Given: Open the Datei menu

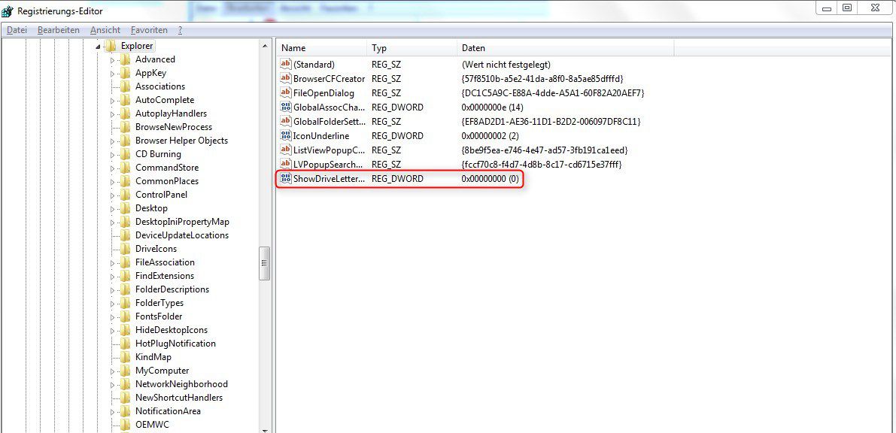Looking at the screenshot, I should (x=17, y=29).
